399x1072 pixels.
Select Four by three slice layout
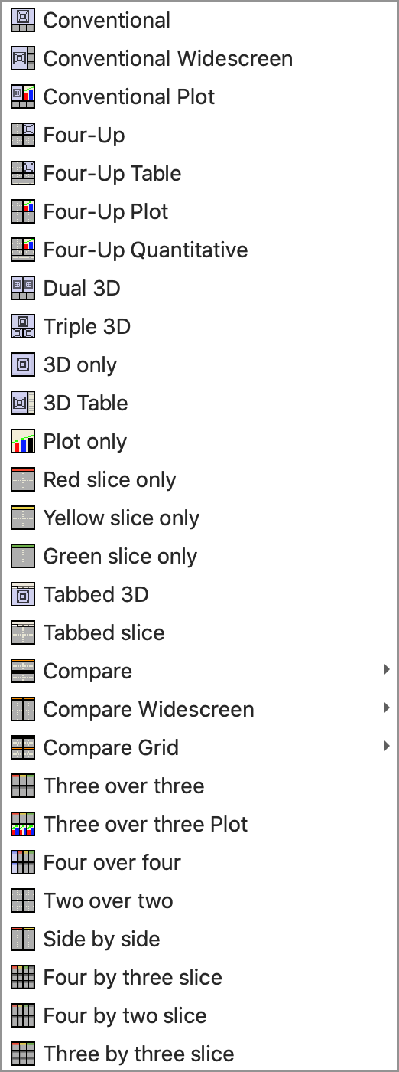click(199, 978)
